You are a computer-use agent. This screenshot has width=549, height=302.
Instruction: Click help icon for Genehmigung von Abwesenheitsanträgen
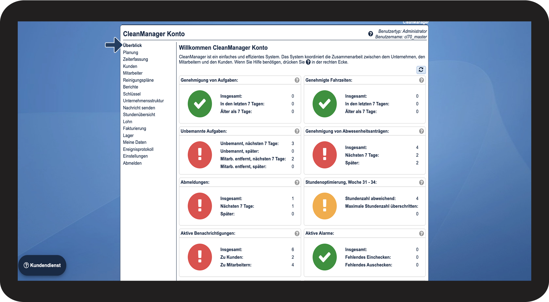421,131
